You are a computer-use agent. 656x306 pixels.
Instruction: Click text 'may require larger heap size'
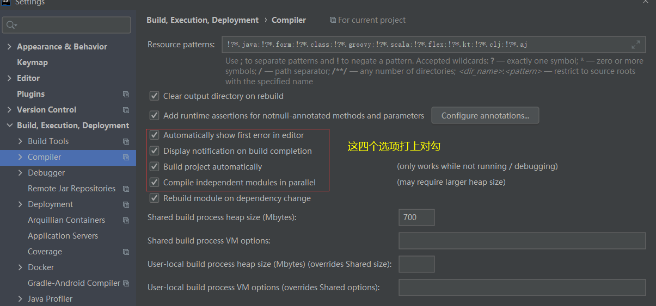click(451, 182)
